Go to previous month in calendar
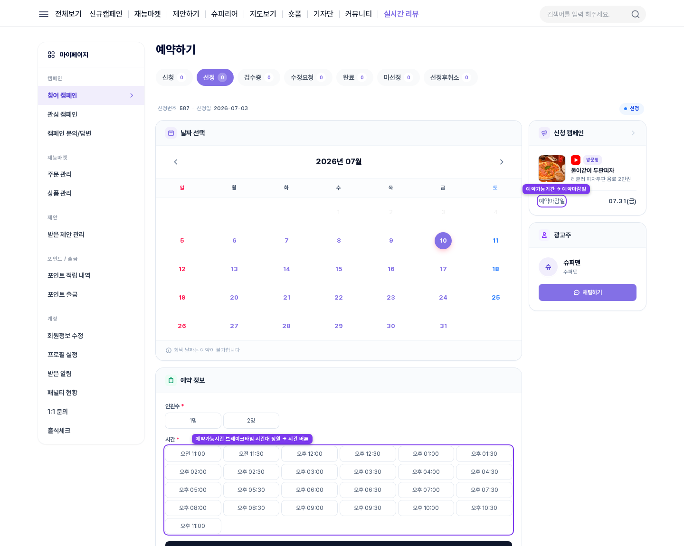 tap(176, 162)
